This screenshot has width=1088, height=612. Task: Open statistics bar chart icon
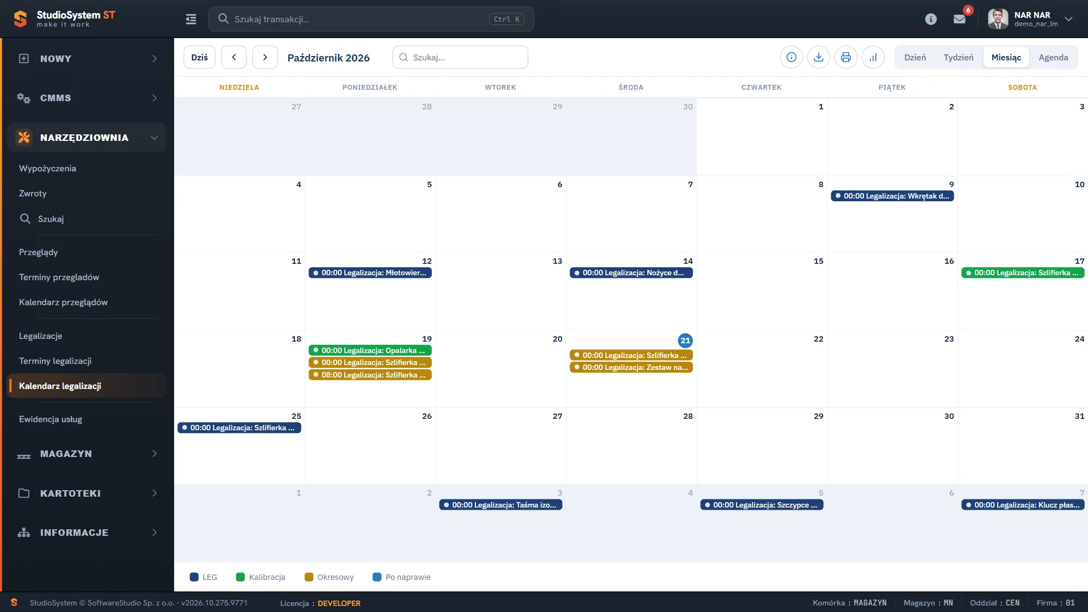873,57
